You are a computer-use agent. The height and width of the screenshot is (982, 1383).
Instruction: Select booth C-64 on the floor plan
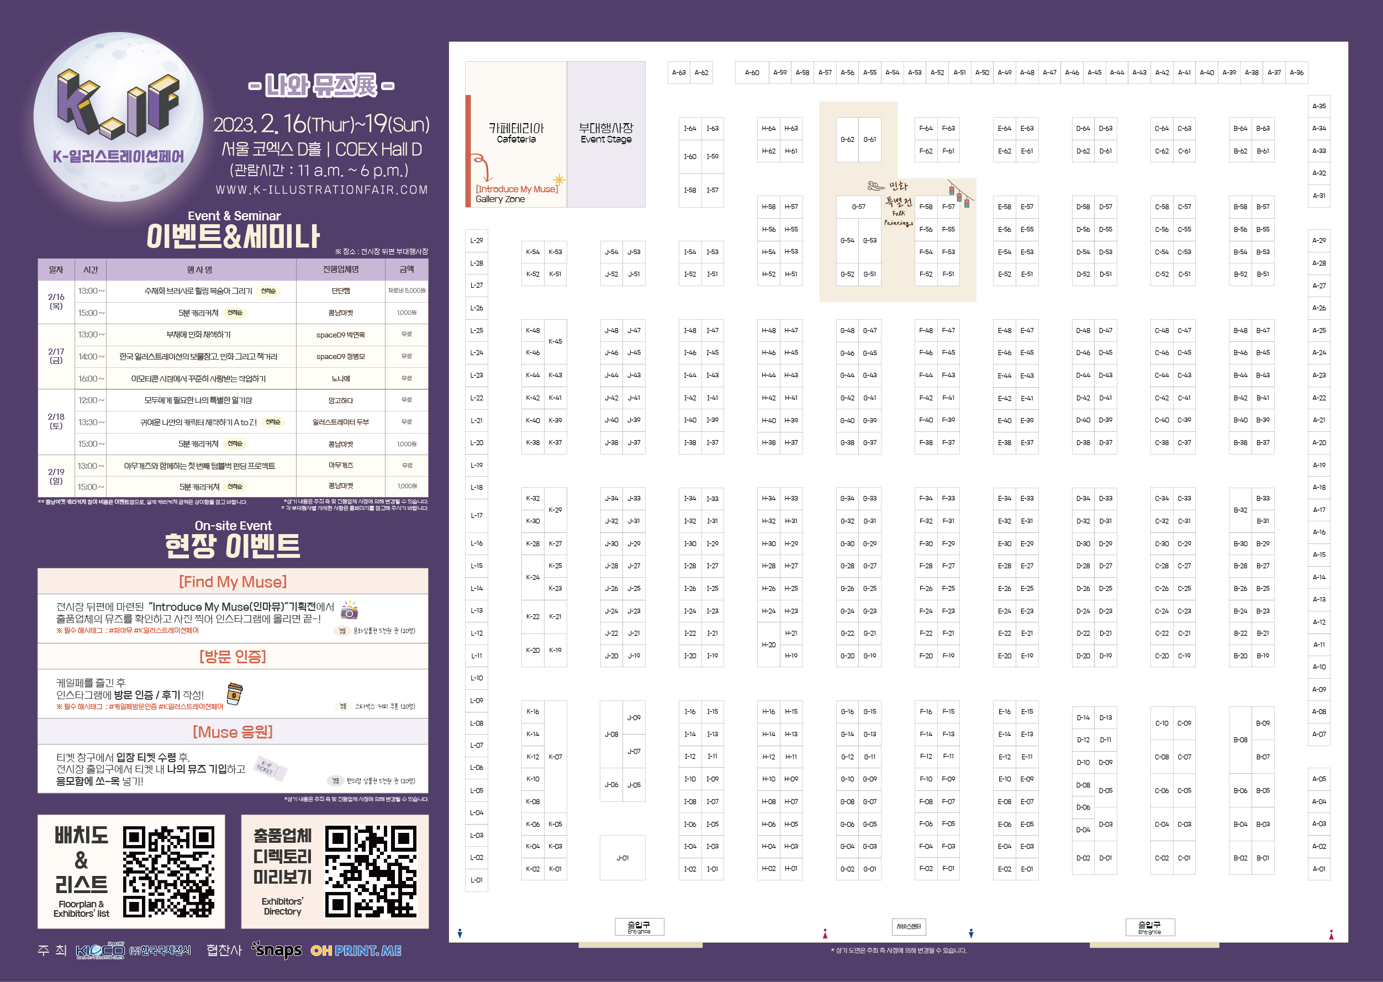pyautogui.click(x=1162, y=128)
